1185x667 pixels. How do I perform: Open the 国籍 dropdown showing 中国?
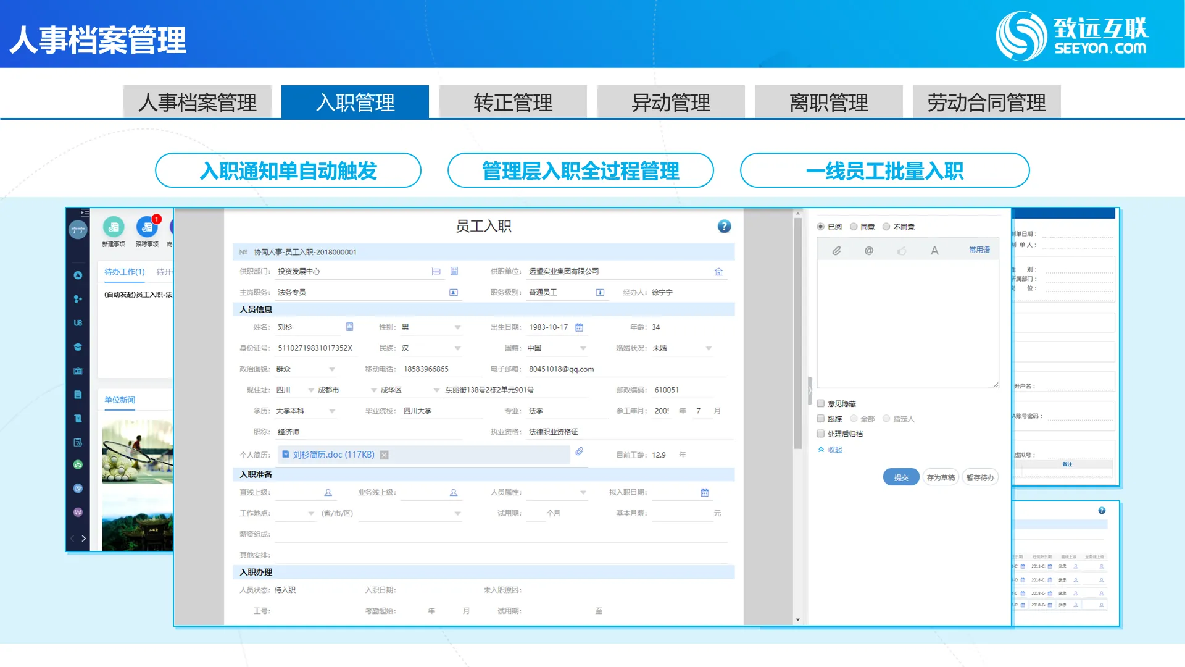point(557,348)
